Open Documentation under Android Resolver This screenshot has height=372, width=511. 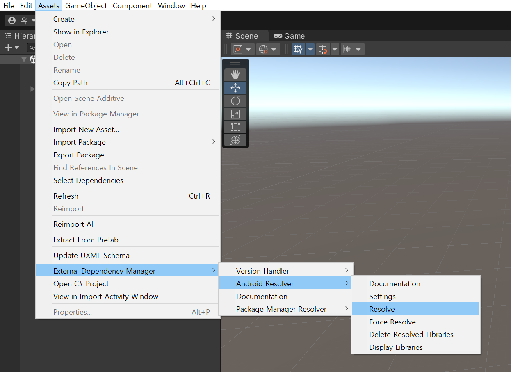point(416,284)
